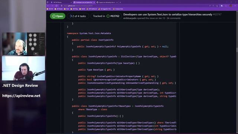Click the https://apireview.net overlay text
The height and width of the screenshot is (134, 238).
tap(21, 96)
